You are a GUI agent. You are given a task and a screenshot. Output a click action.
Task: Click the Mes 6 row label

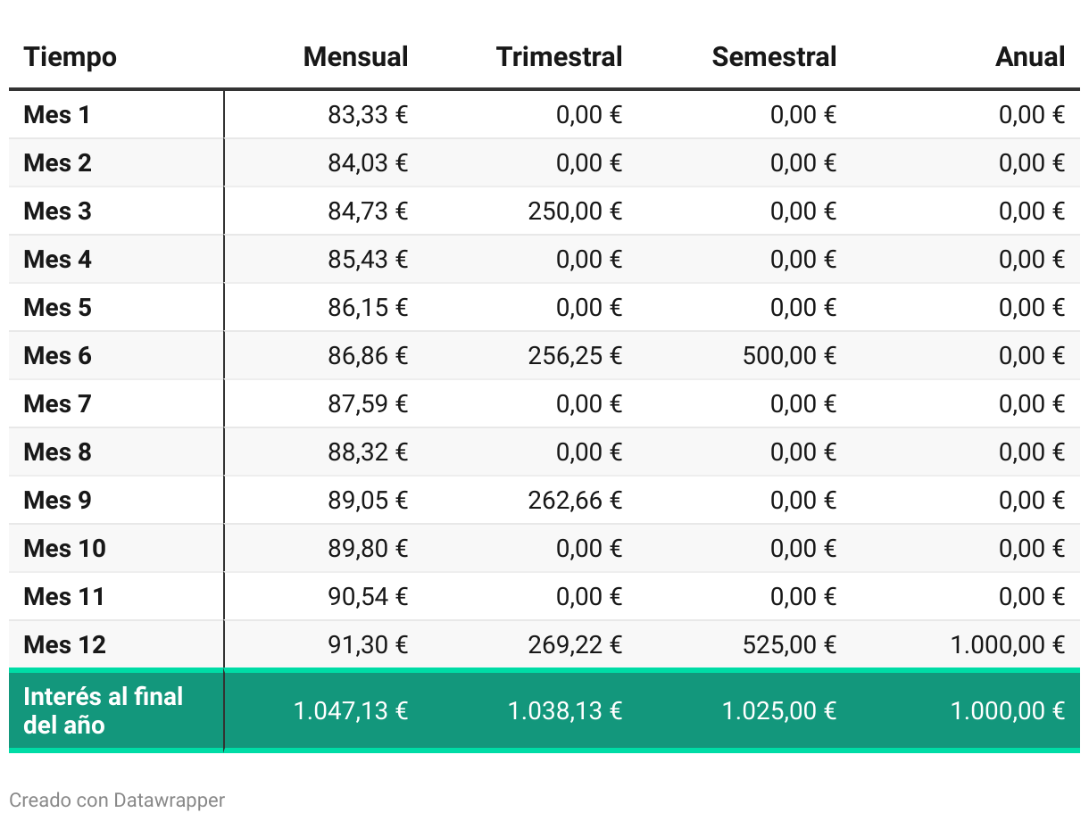57,355
